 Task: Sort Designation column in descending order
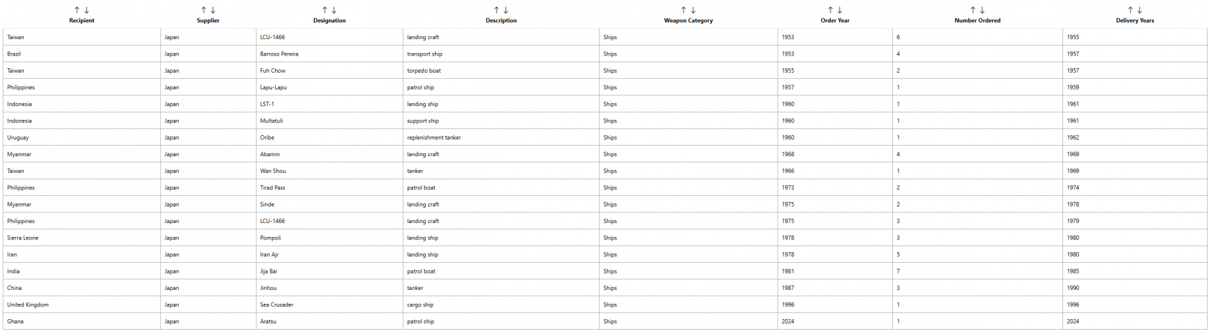(x=334, y=10)
